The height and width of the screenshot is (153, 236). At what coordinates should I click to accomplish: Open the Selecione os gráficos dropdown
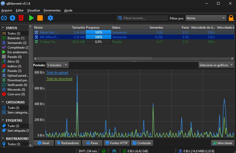coord(216,65)
